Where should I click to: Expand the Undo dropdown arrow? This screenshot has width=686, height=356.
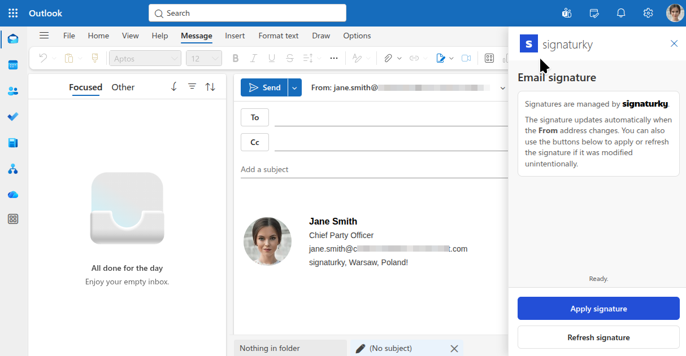54,58
